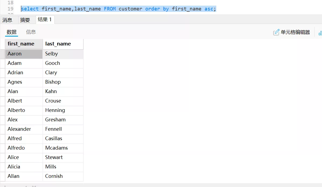The image size is (322, 187).
Task: Click the bar chart icon at right edge
Action: point(320,33)
